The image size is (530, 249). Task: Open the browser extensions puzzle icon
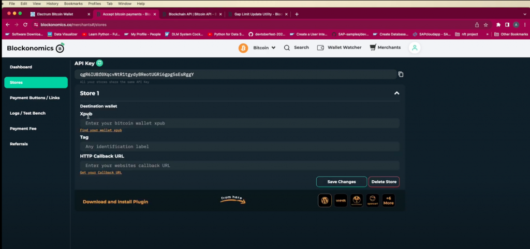coord(498,25)
